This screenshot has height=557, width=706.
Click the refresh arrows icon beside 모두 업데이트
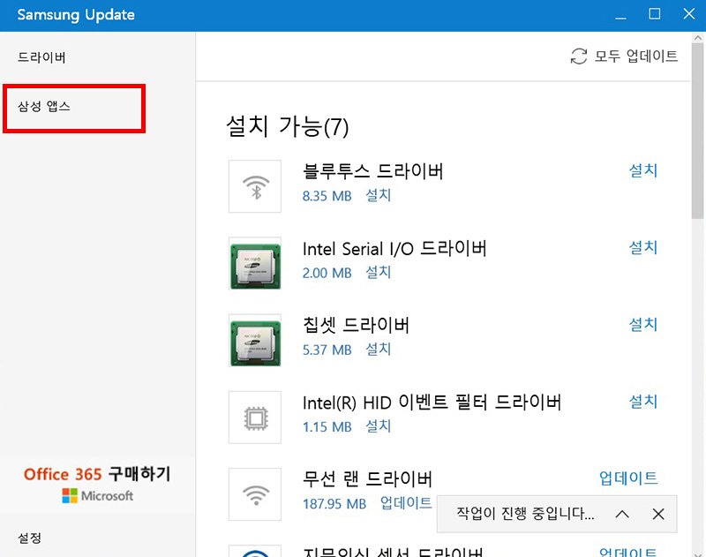(x=579, y=56)
